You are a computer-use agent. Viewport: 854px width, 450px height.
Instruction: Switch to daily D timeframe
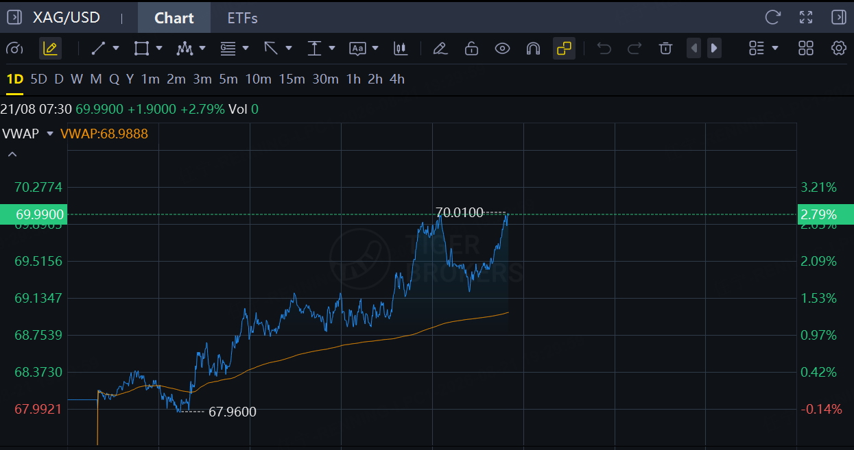59,79
